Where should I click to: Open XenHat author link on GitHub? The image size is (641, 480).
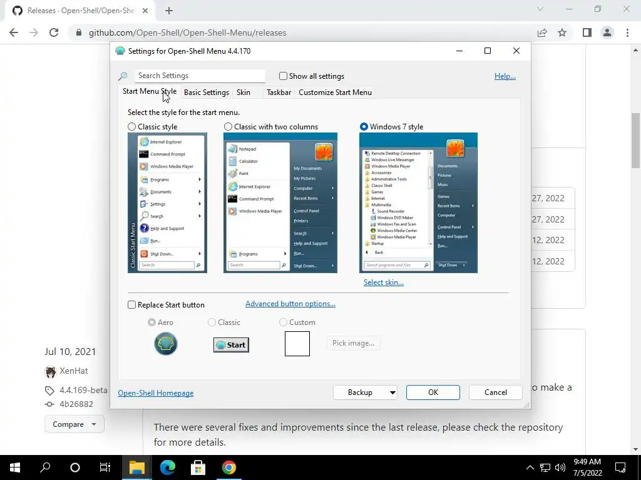tap(74, 371)
